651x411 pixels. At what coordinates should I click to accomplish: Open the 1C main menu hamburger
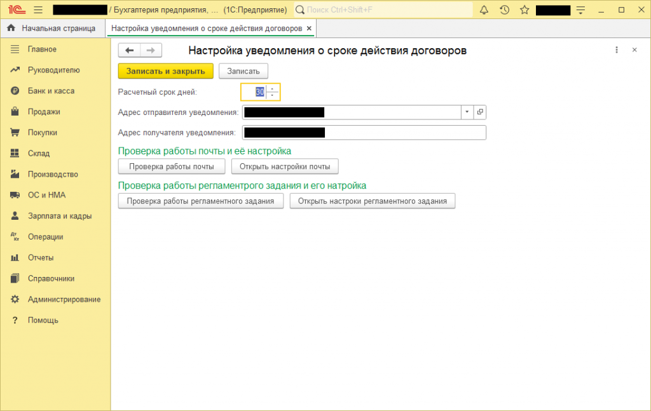click(38, 10)
